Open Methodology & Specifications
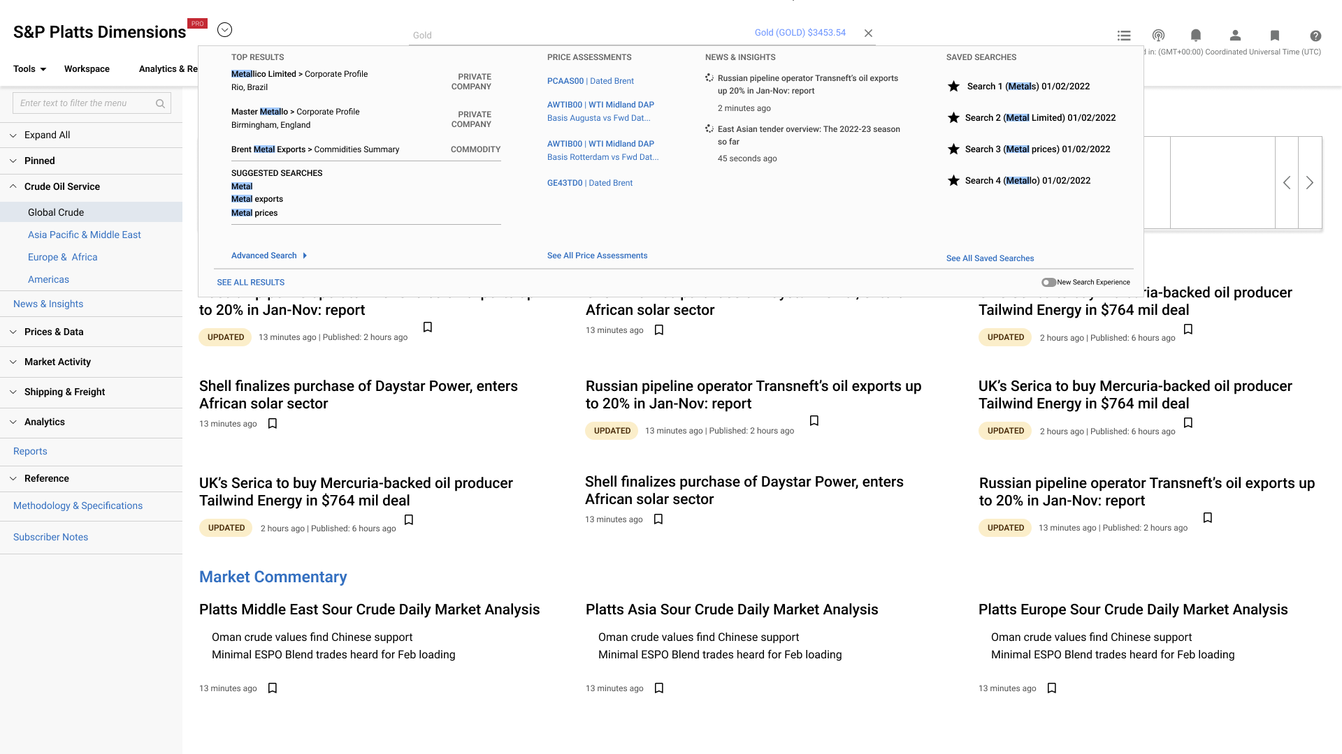Screen dimensions: 1342x754 coord(78,505)
